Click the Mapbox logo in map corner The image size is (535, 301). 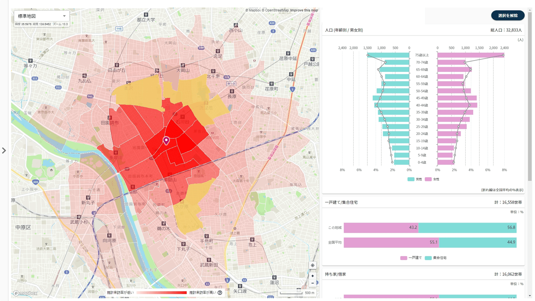point(25,293)
